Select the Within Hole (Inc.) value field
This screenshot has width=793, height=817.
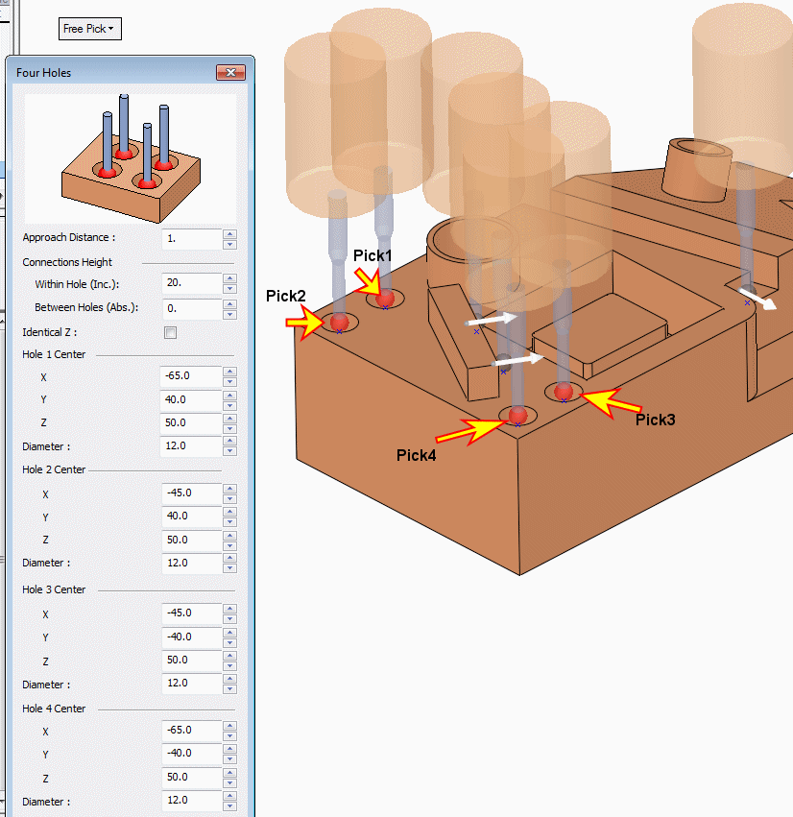pyautogui.click(x=191, y=284)
